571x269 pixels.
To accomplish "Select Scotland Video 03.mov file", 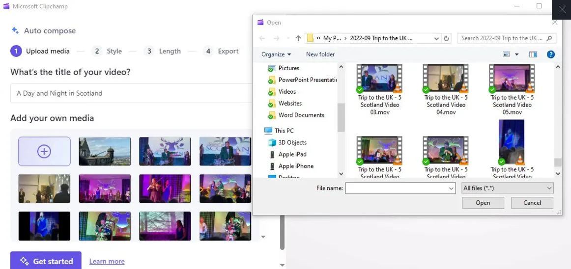I will tap(379, 89).
